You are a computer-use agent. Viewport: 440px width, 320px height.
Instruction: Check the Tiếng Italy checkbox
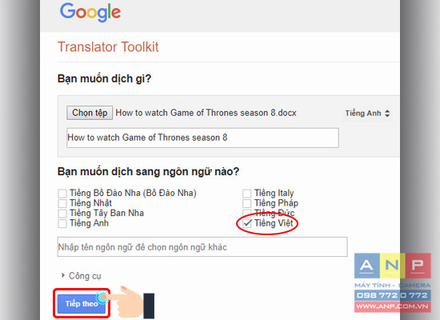[x=246, y=194]
